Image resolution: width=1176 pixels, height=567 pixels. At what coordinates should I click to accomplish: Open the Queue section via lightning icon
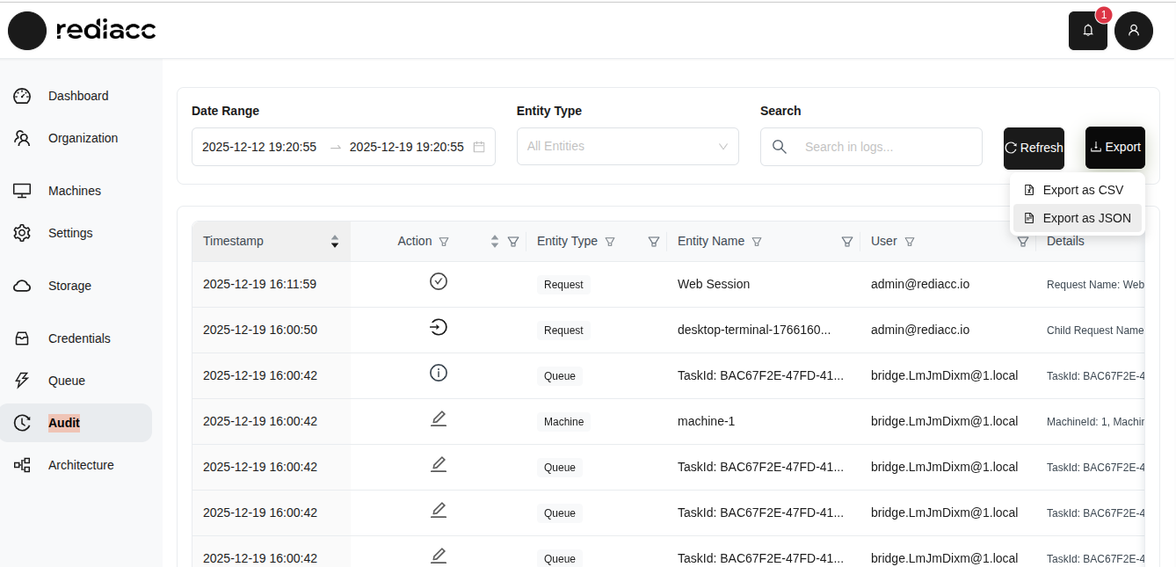22,380
